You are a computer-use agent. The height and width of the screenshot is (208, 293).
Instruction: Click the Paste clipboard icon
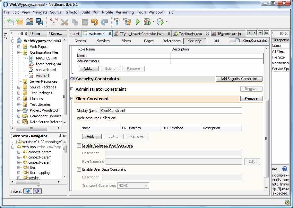85,22
